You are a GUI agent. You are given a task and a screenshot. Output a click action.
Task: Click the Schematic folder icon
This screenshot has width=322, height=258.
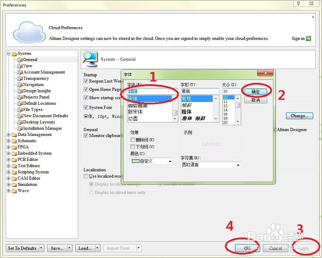click(14, 141)
